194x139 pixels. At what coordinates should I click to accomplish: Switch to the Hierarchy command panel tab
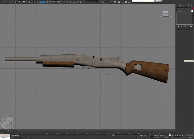tap(183, 5)
